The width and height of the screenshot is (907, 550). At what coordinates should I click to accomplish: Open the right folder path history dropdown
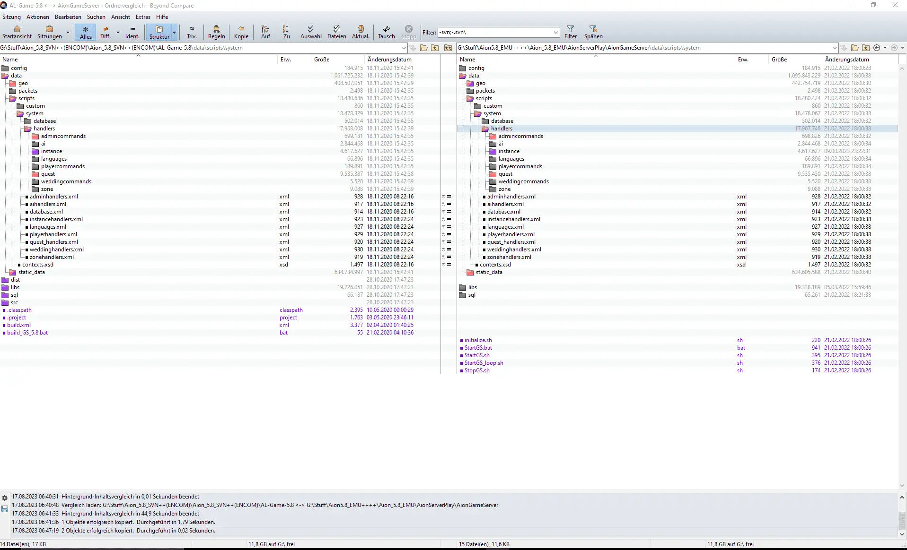[834, 48]
